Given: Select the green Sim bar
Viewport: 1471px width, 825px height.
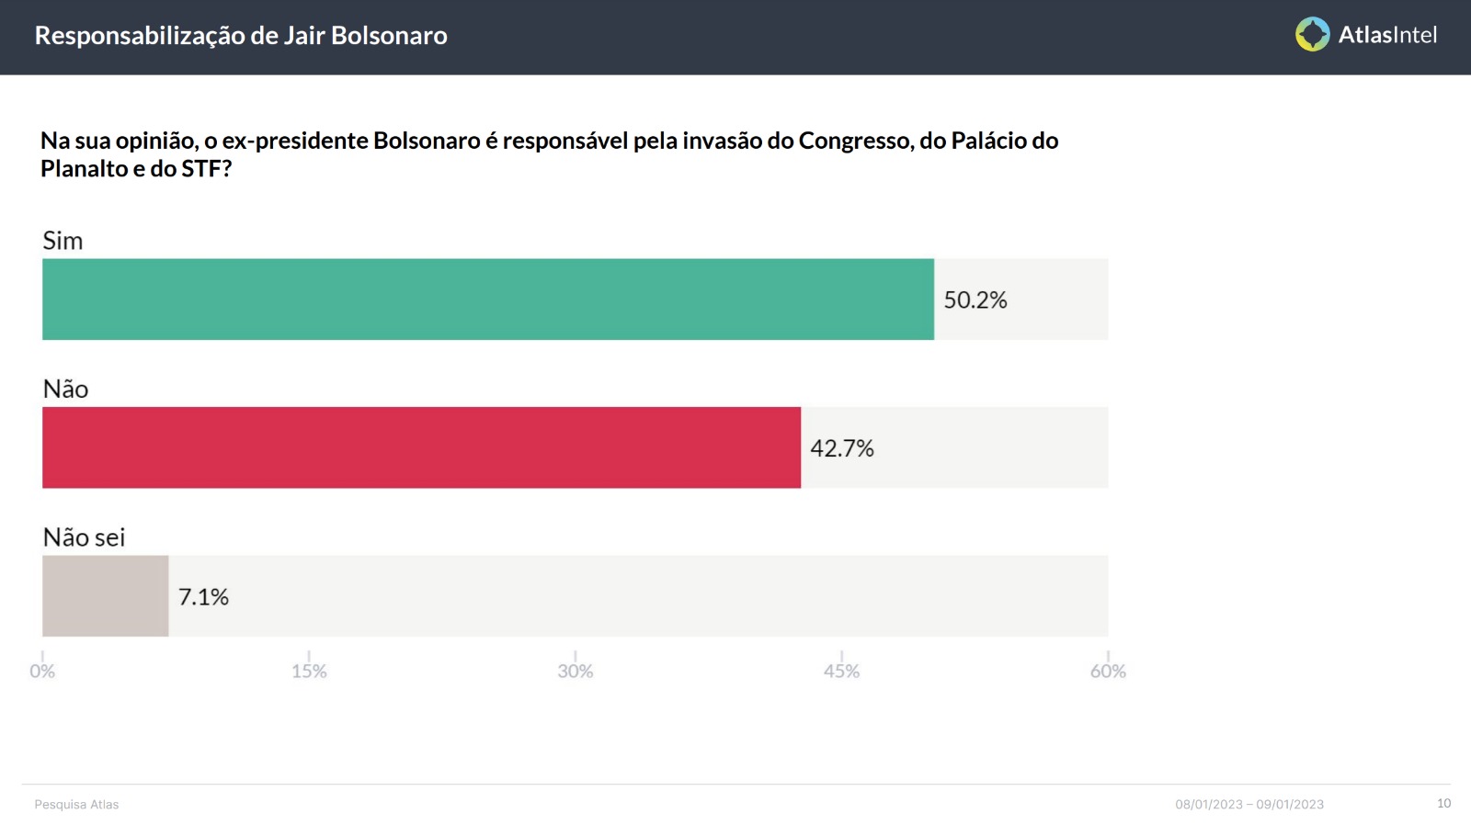Looking at the screenshot, I should pos(488,299).
